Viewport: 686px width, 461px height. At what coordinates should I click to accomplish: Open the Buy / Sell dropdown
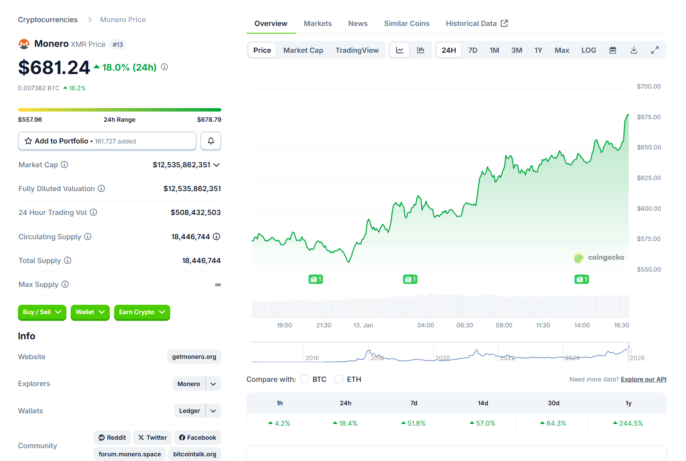point(42,312)
